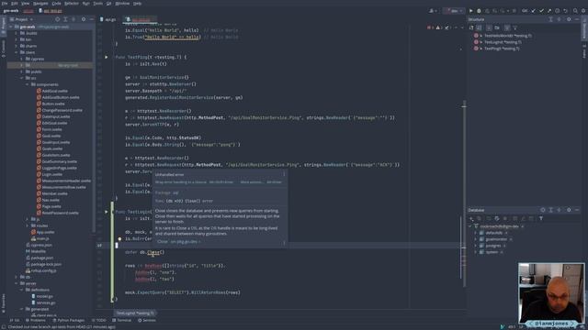Click the yellow warning indicator above the editor

[438, 27]
